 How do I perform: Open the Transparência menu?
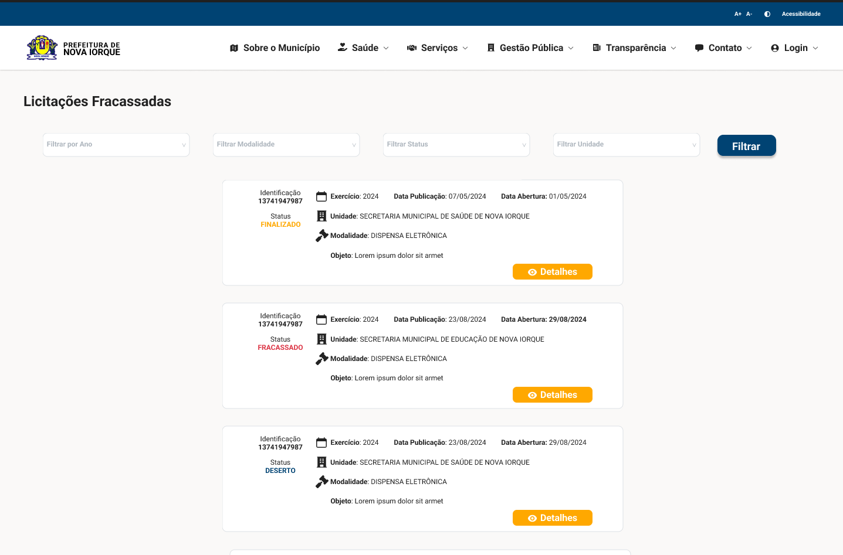click(x=636, y=48)
